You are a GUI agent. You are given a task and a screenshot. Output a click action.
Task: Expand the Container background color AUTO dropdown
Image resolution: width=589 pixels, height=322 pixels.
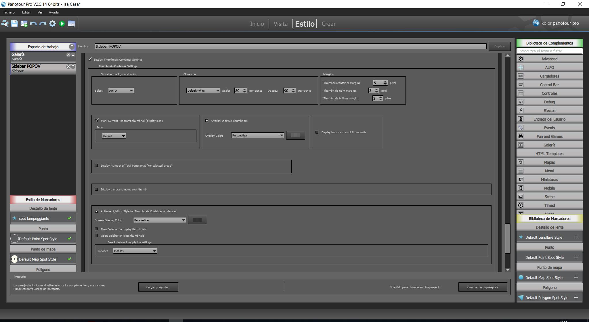(x=121, y=90)
